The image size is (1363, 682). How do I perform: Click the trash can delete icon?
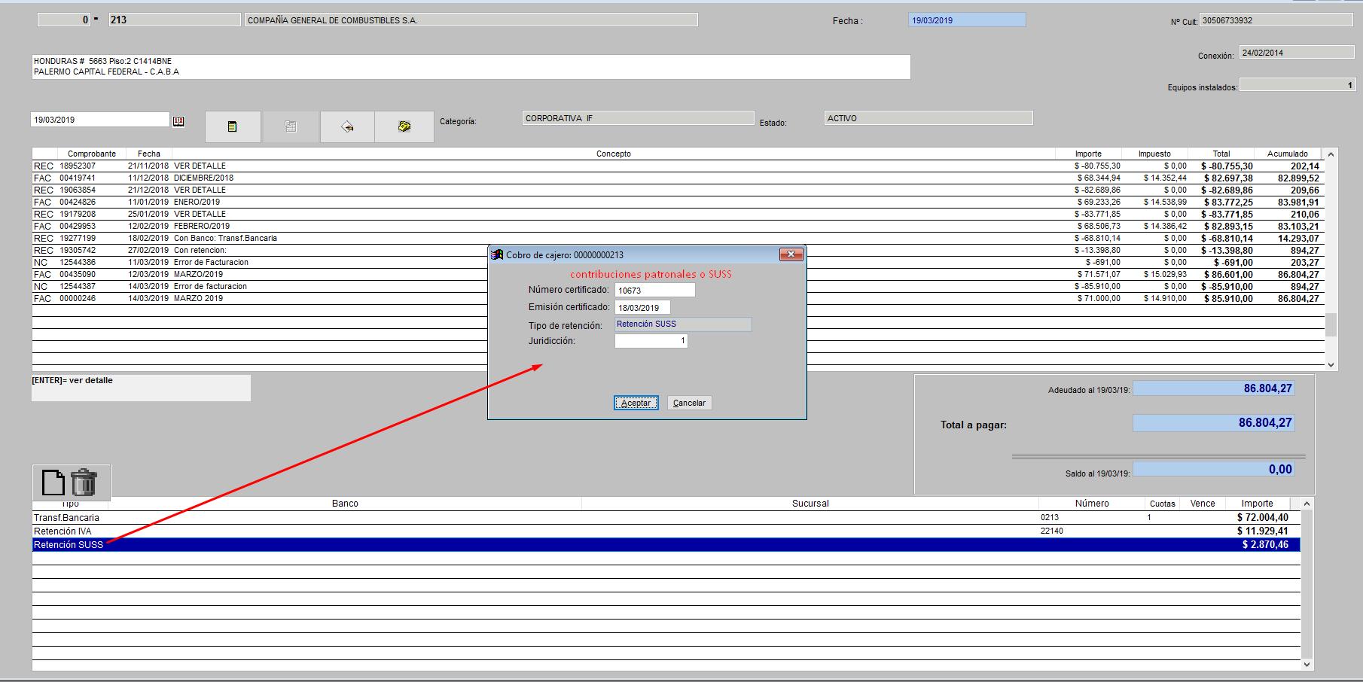pos(84,483)
